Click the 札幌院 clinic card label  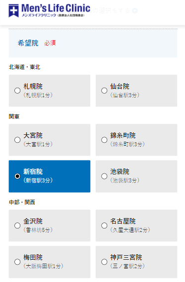point(33,86)
